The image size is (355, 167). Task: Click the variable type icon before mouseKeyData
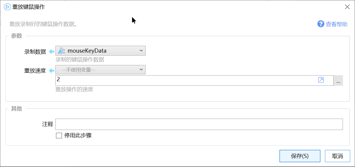coord(62,51)
